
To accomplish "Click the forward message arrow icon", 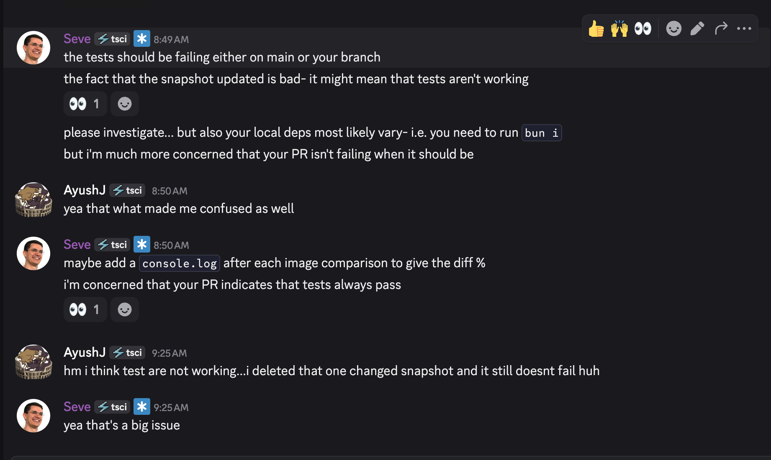I will click(x=721, y=29).
